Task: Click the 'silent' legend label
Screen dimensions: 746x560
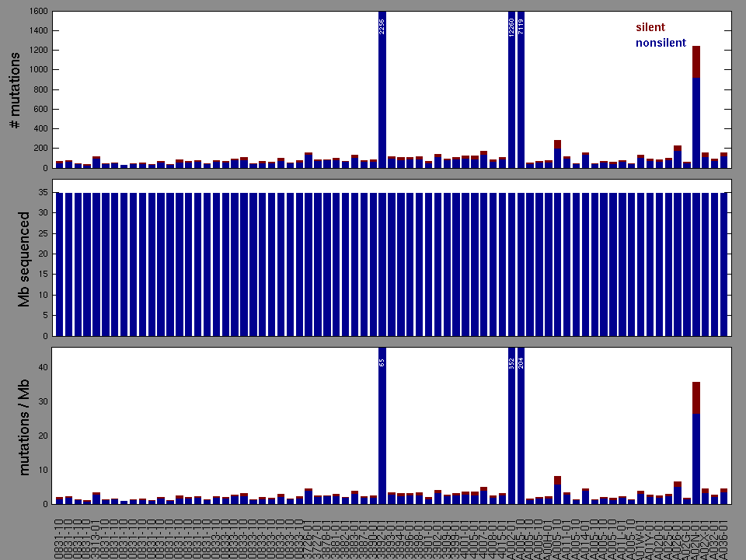Action: 650,27
